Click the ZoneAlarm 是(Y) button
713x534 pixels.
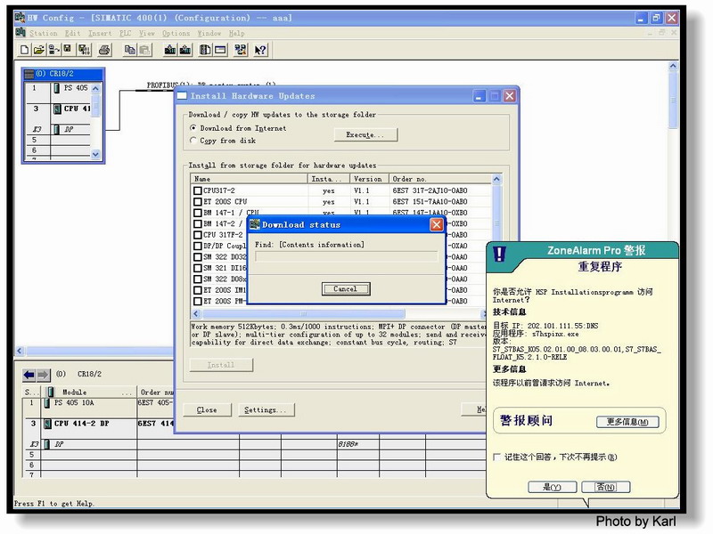(x=552, y=487)
